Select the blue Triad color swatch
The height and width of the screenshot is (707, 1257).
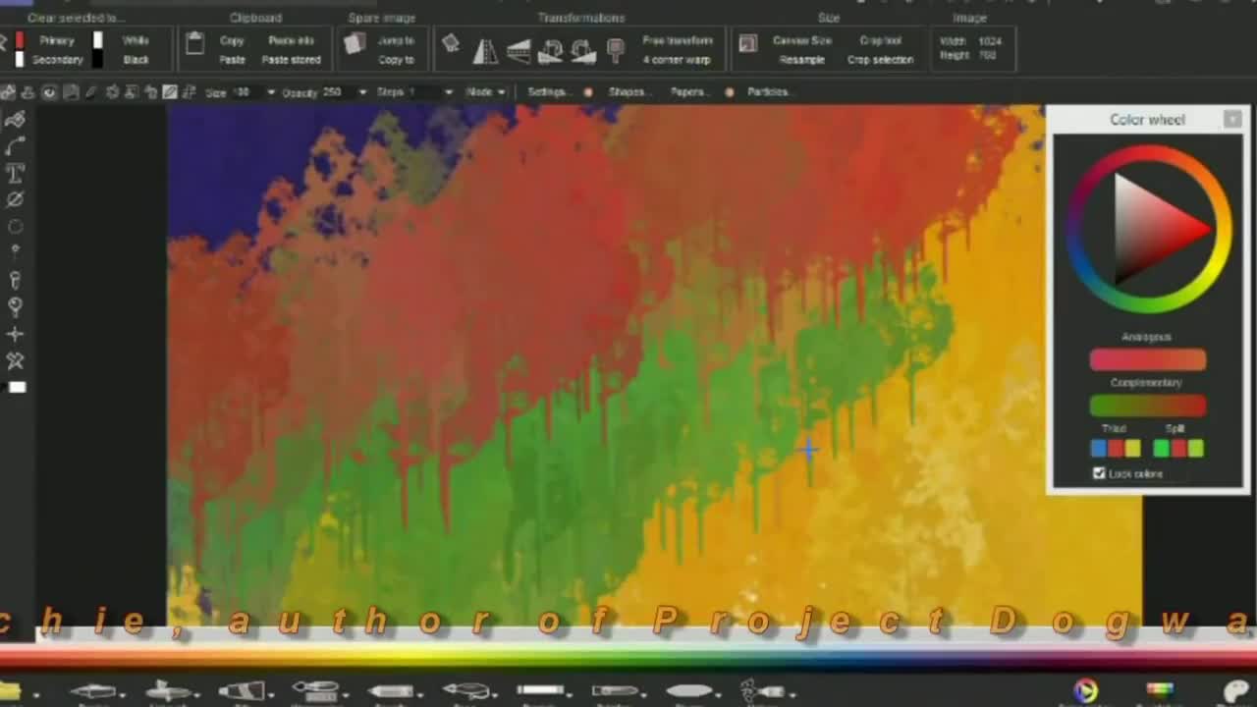coord(1099,449)
